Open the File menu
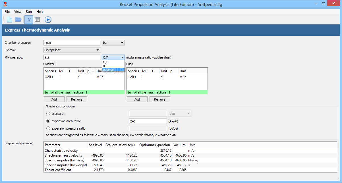The width and height of the screenshot is (342, 183). coord(7,12)
